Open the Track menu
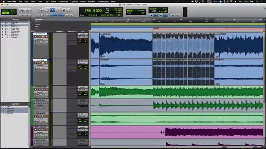 [x=40, y=2]
